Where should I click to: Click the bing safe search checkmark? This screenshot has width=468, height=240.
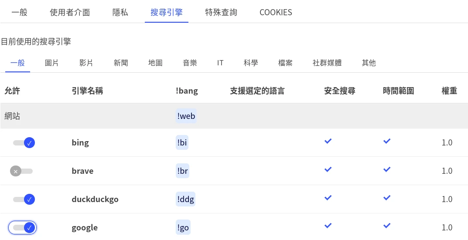pyautogui.click(x=328, y=141)
